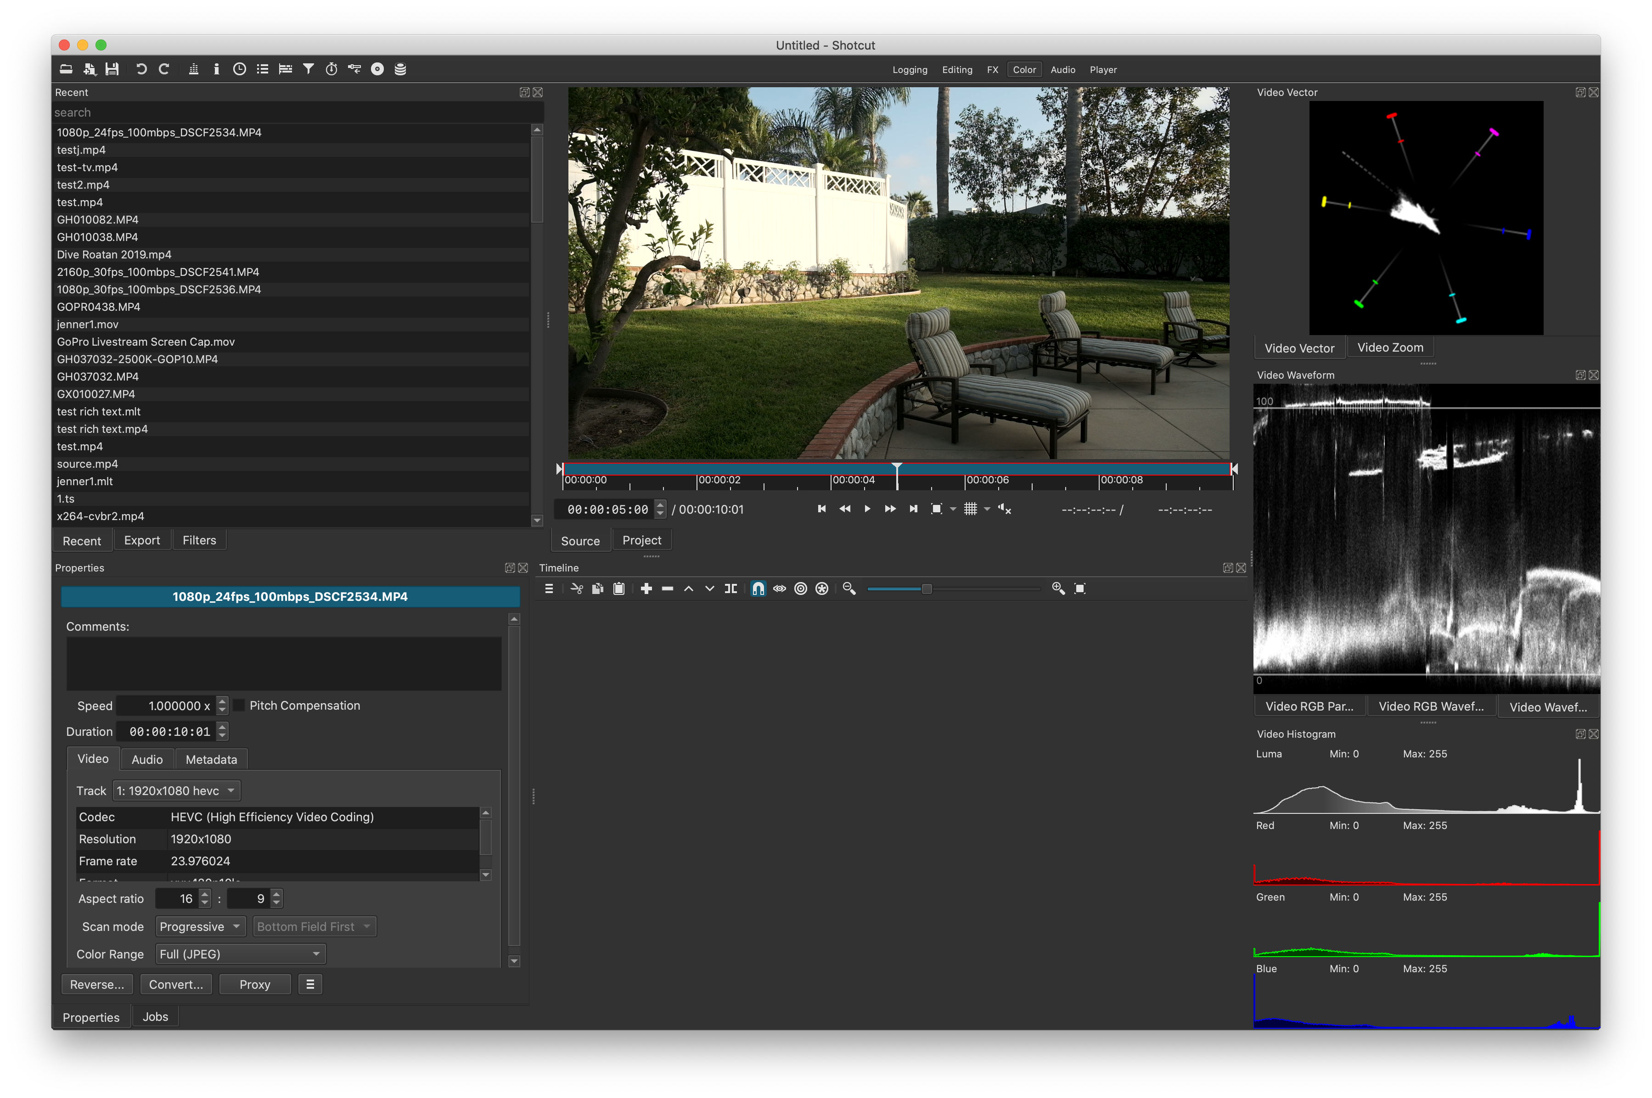Enable Pitch Compensation checkbox

coord(239,705)
